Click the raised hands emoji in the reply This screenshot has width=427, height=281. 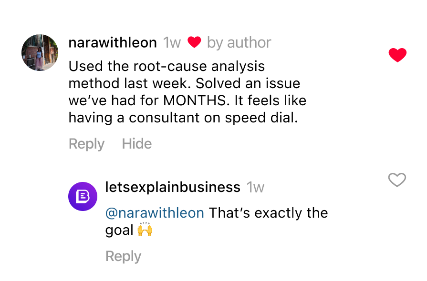(145, 231)
